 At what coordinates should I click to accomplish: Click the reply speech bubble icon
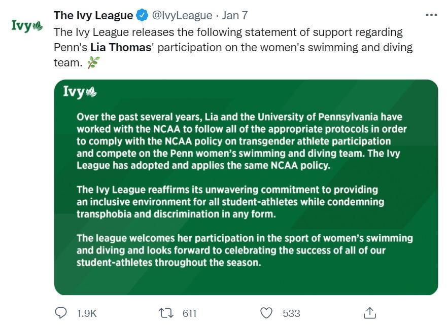[x=61, y=313]
